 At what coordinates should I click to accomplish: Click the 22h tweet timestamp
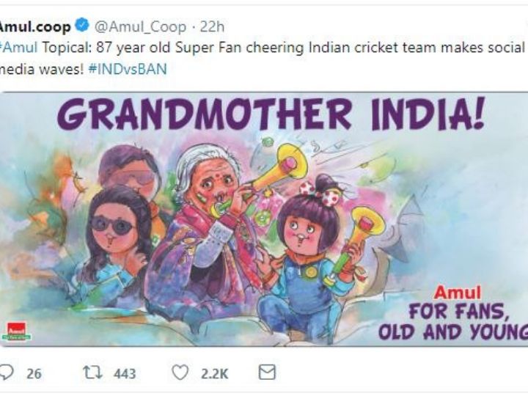pyautogui.click(x=212, y=27)
